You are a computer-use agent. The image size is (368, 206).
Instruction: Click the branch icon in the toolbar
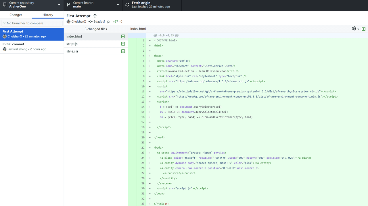tap(68, 5)
